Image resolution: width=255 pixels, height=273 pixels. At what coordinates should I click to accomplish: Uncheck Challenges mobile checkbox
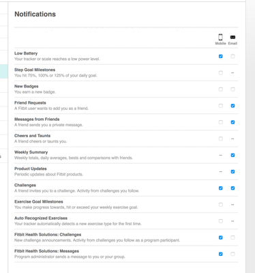220,188
